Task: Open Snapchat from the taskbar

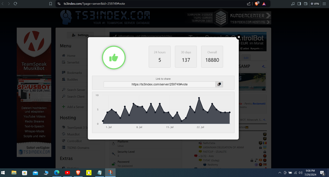Action: point(89,173)
